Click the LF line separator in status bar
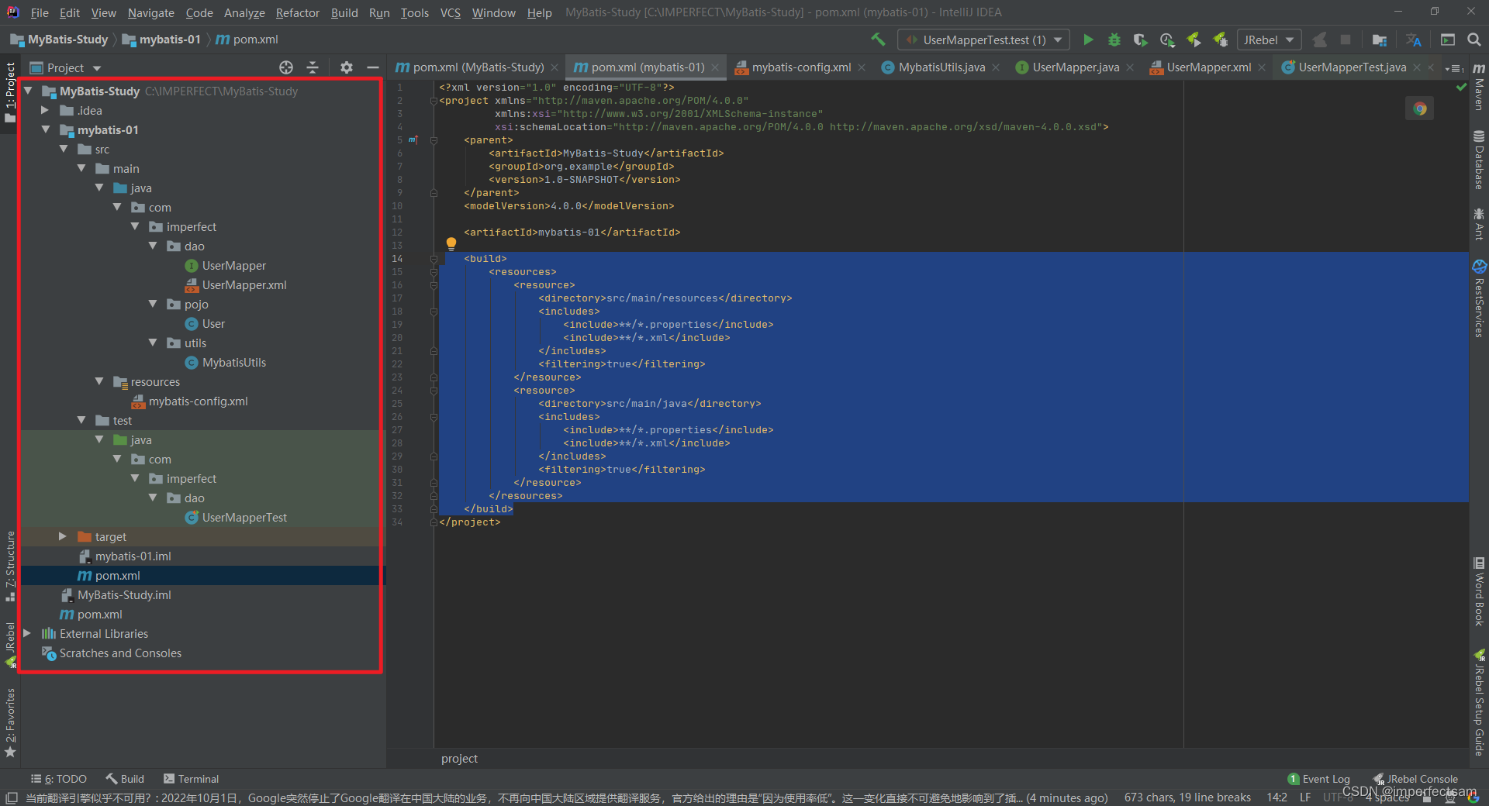The height and width of the screenshot is (806, 1489). (x=1305, y=797)
